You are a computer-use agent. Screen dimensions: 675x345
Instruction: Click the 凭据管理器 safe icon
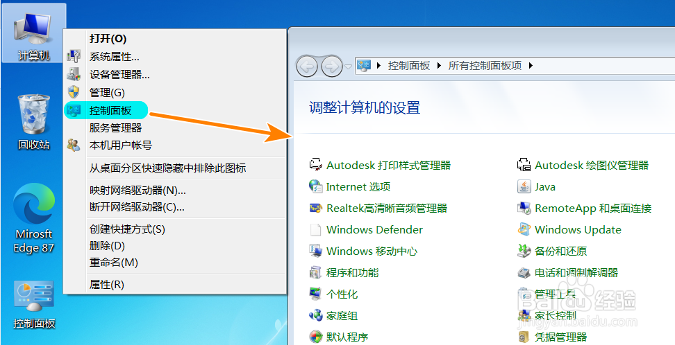(x=524, y=337)
